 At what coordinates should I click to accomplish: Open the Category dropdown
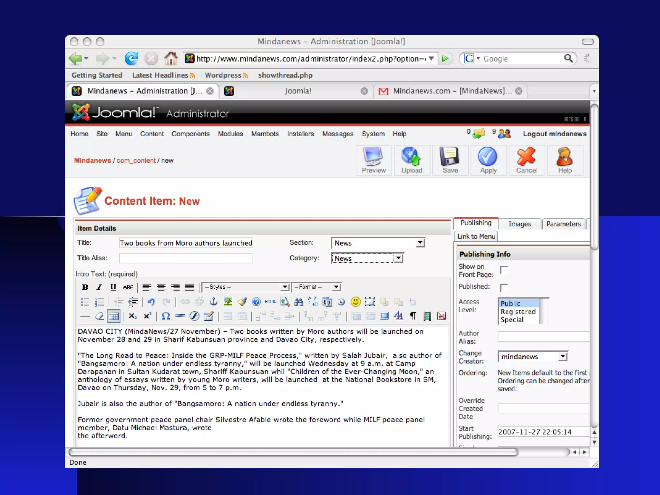[367, 258]
